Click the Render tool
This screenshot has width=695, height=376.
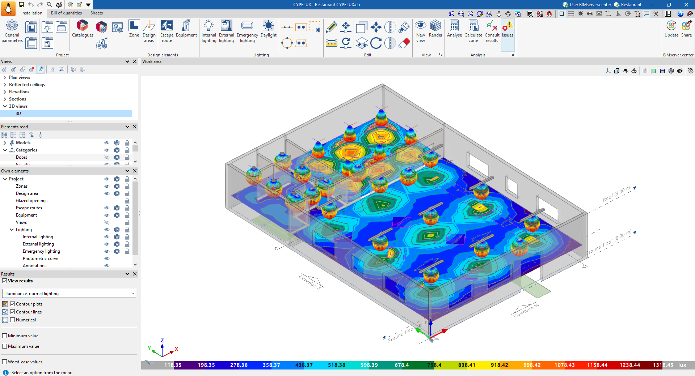pyautogui.click(x=435, y=29)
